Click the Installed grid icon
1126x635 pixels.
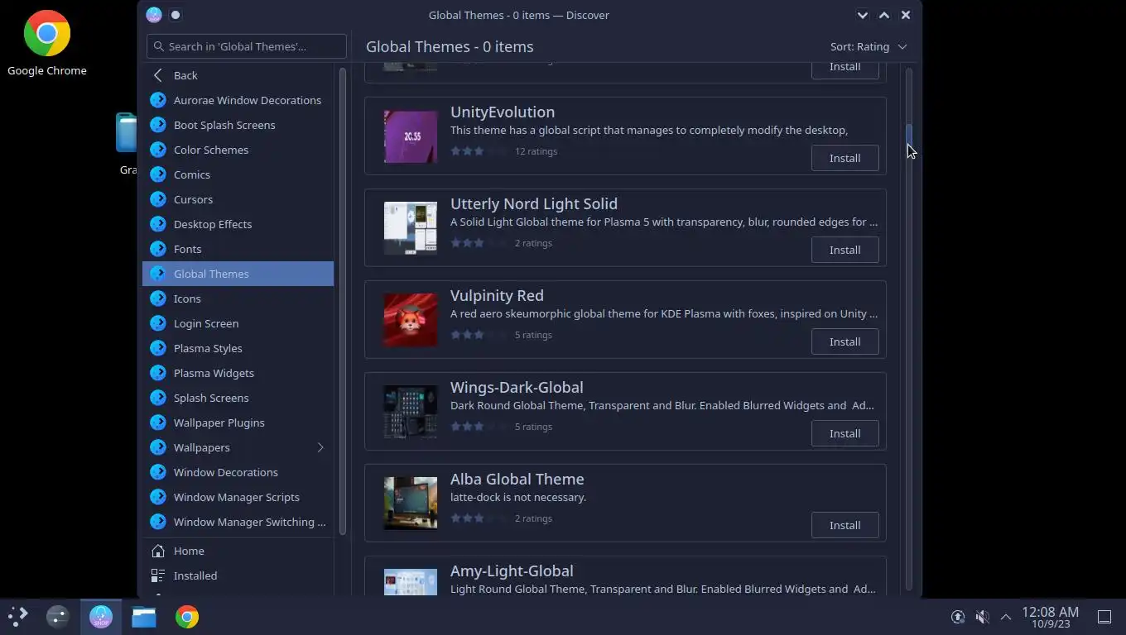tap(158, 575)
